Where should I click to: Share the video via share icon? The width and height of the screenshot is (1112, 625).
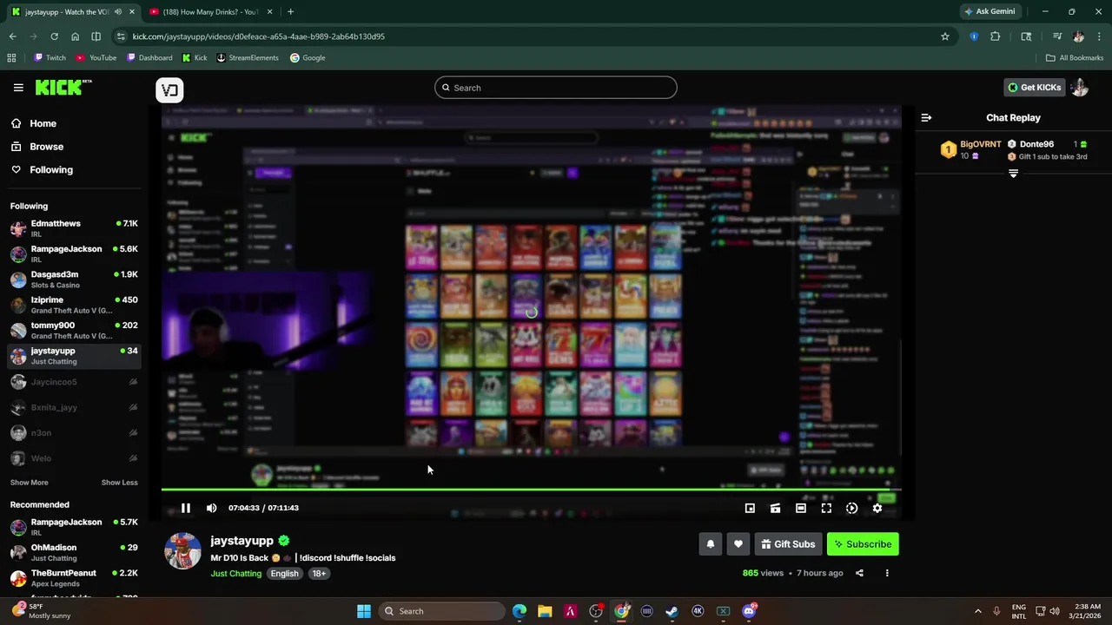coord(859,573)
